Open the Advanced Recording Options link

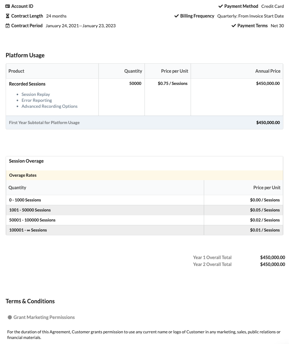coord(50,106)
